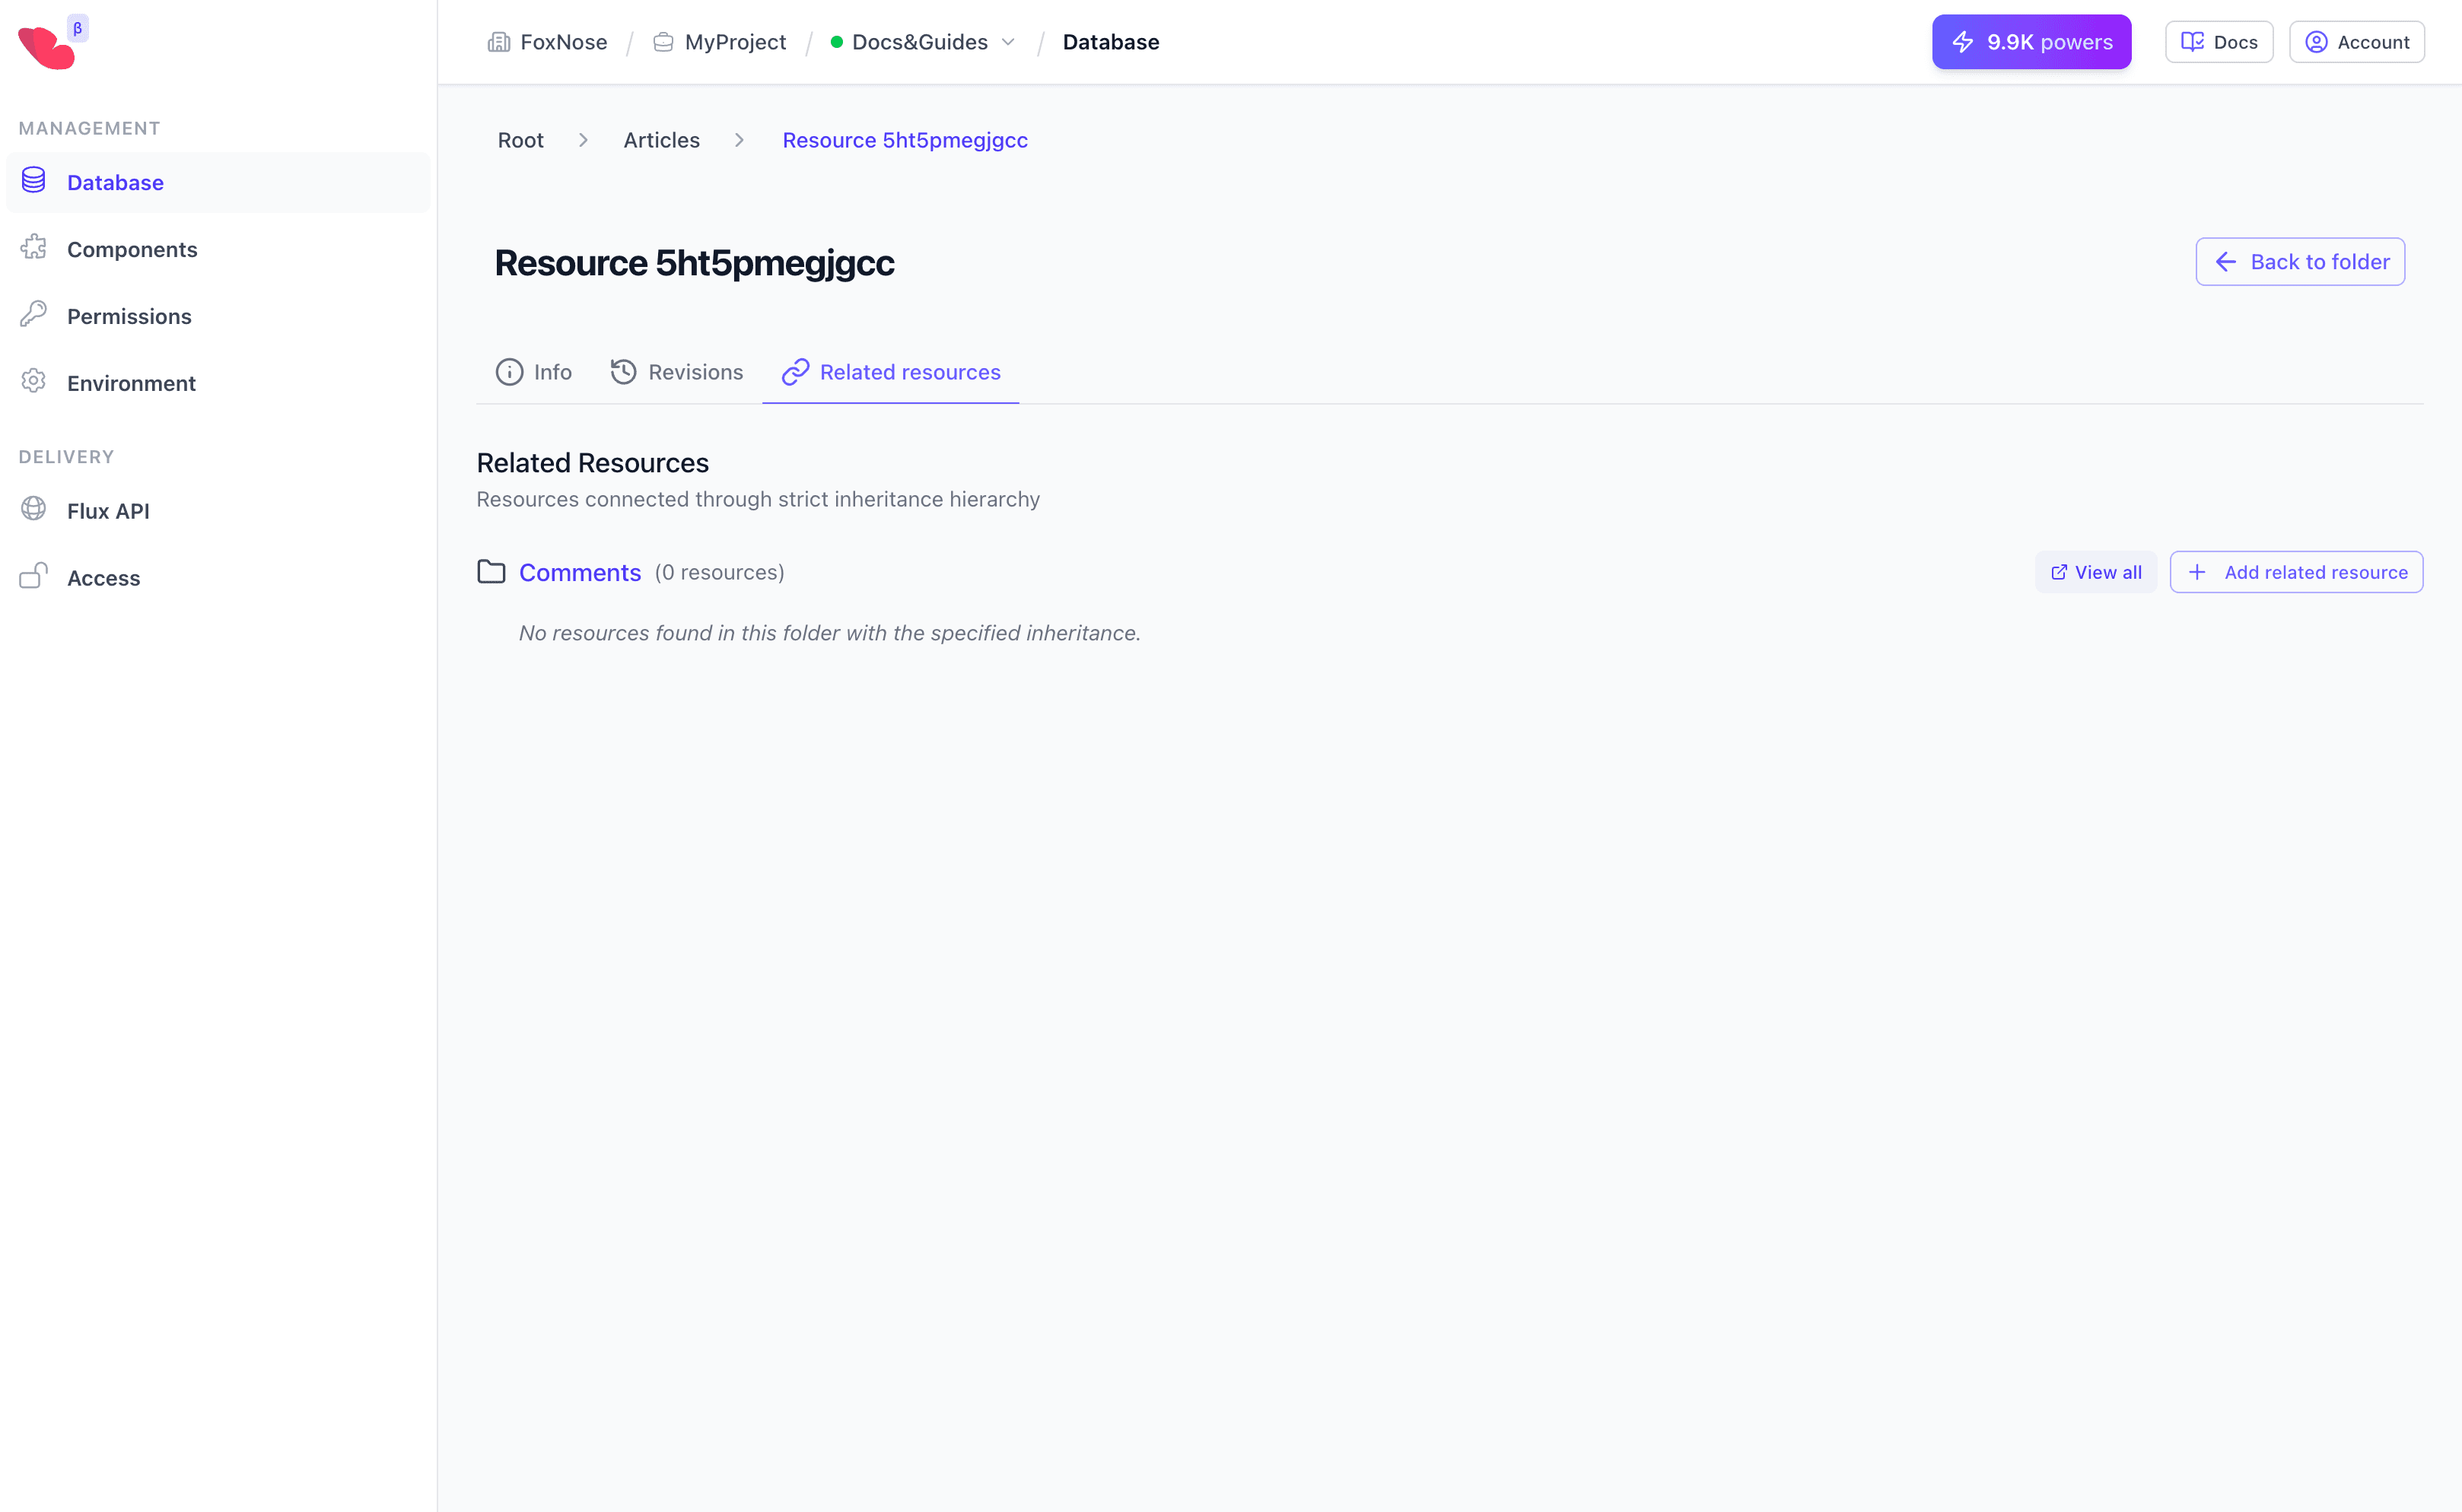The image size is (2462, 1512).
Task: Expand the Docs&Guides environment dropdown
Action: pos(1008,42)
